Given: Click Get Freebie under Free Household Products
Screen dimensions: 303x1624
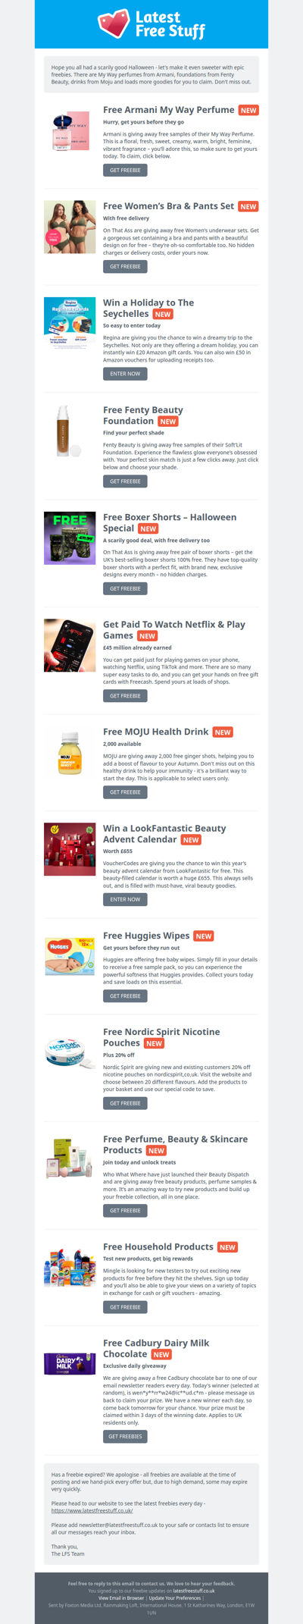Looking at the screenshot, I should (125, 1307).
